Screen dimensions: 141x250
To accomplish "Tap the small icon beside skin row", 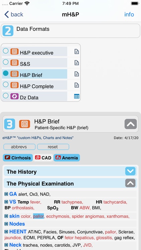I will pyautogui.click(x=6, y=216).
